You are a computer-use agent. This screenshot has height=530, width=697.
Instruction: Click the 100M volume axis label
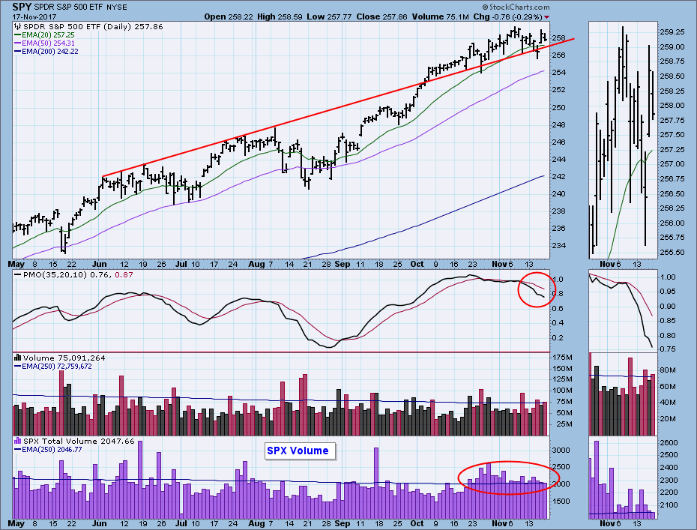[x=562, y=391]
